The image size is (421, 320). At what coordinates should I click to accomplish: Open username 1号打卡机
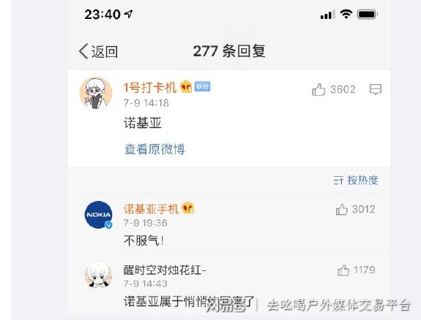point(150,88)
